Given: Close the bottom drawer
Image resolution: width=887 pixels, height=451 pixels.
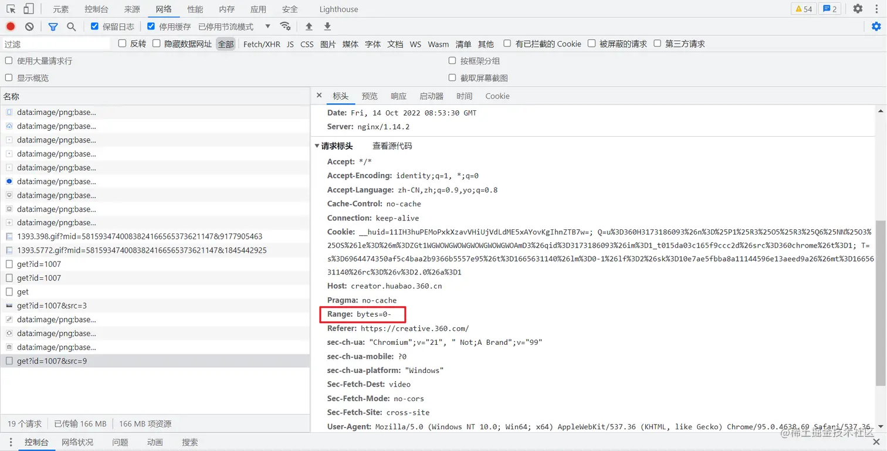Looking at the screenshot, I should 876,442.
